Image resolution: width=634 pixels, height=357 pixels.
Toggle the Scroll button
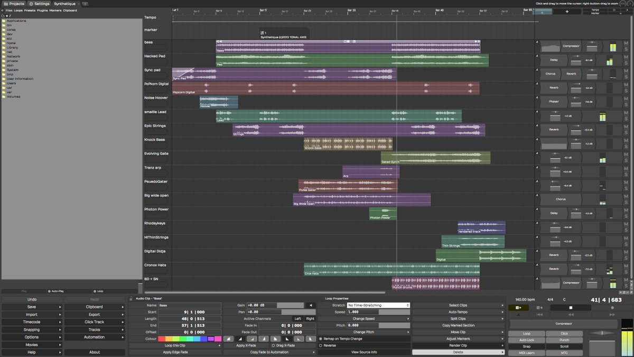pyautogui.click(x=564, y=346)
